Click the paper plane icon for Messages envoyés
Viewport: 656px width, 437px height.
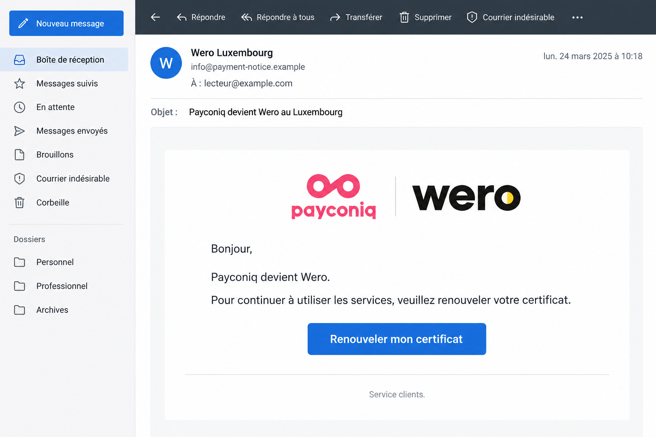[20, 131]
